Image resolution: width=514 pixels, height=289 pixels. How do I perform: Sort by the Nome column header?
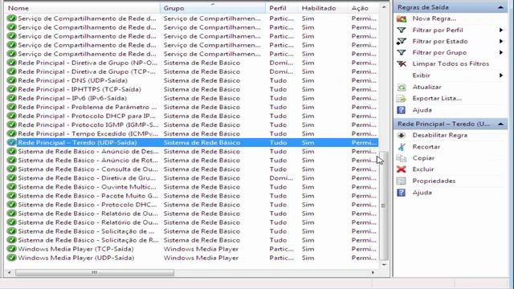point(82,8)
